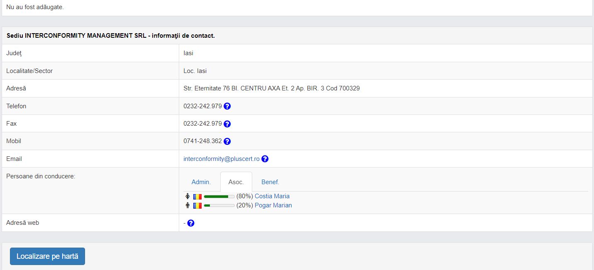This screenshot has width=594, height=270.
Task: Click the help icon next to the email address
Action: [x=265, y=159]
